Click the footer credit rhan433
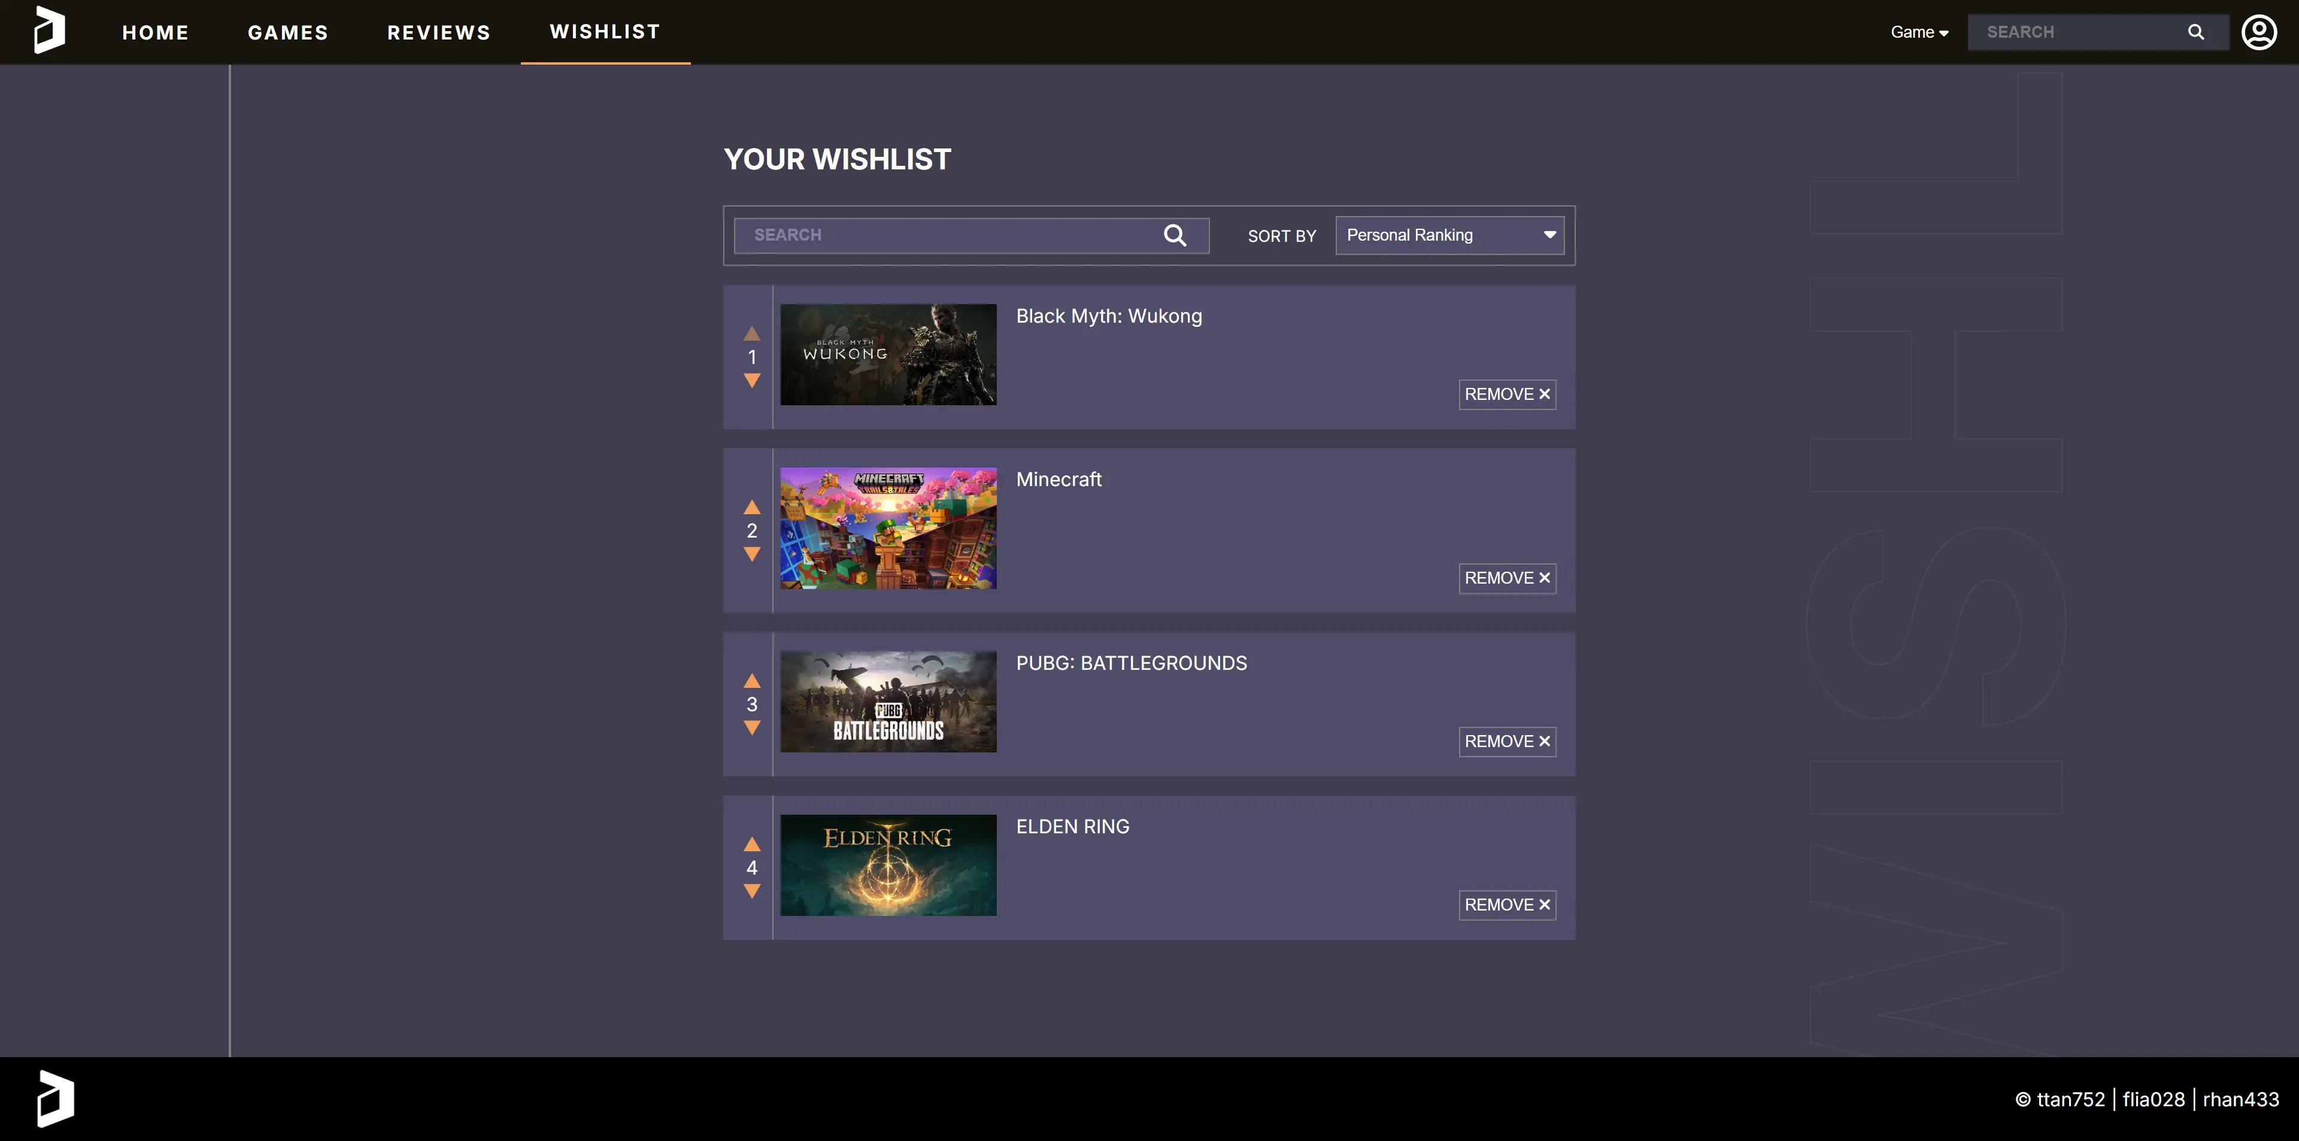The width and height of the screenshot is (2299, 1141). pos(2241,1099)
